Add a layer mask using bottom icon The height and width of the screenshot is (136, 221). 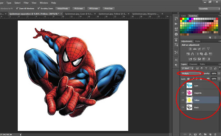coord(195,135)
